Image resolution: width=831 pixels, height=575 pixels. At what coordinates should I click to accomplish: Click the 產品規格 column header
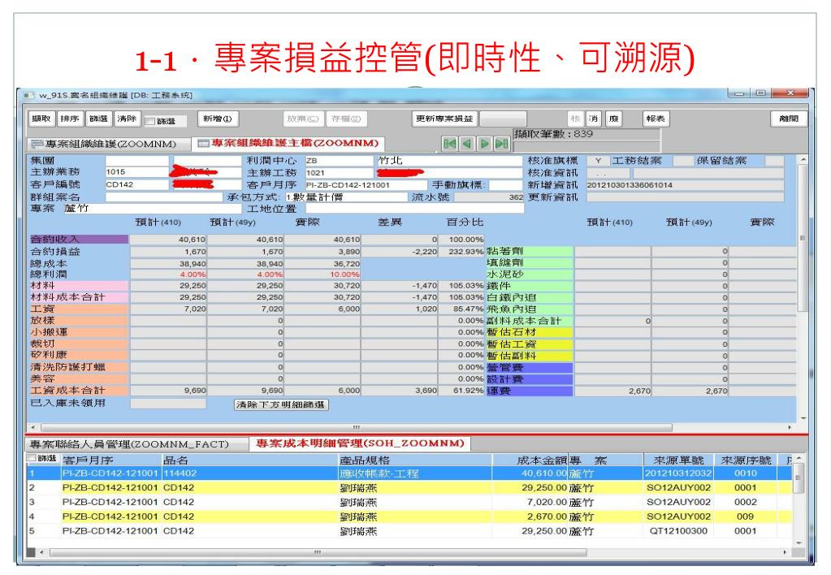point(416,460)
